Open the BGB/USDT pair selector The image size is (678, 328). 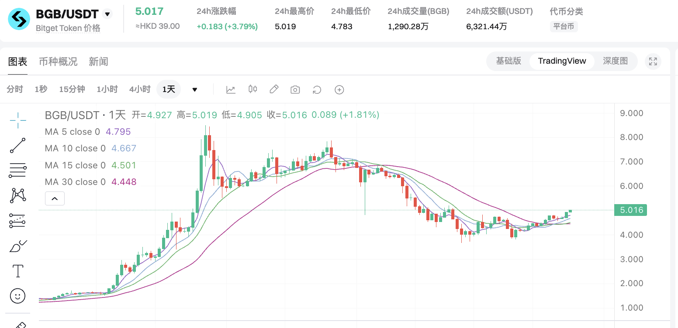107,14
